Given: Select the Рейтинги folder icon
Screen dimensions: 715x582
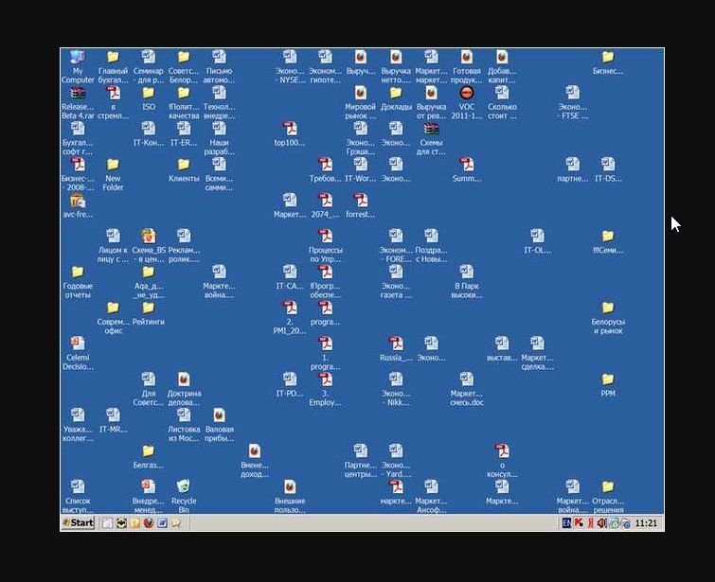Looking at the screenshot, I should (148, 313).
